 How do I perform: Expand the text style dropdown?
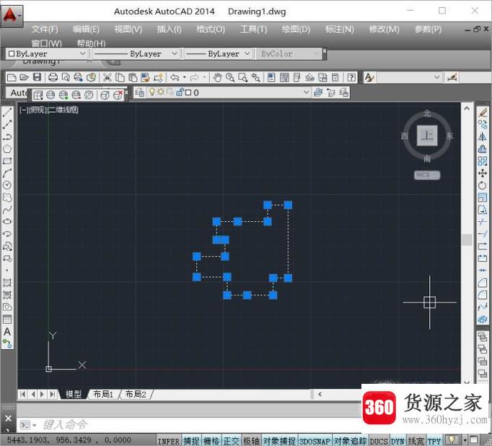coord(436,77)
